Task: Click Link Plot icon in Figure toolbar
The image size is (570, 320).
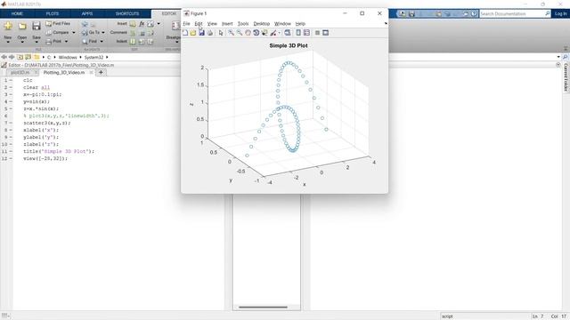Action: [287, 33]
